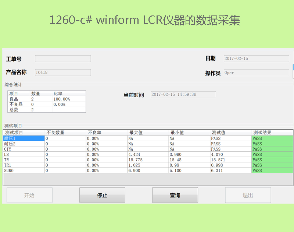Click the 操作员 field showing Oper
Image resolution: width=294 pixels, height=232 pixels.
coord(256,73)
